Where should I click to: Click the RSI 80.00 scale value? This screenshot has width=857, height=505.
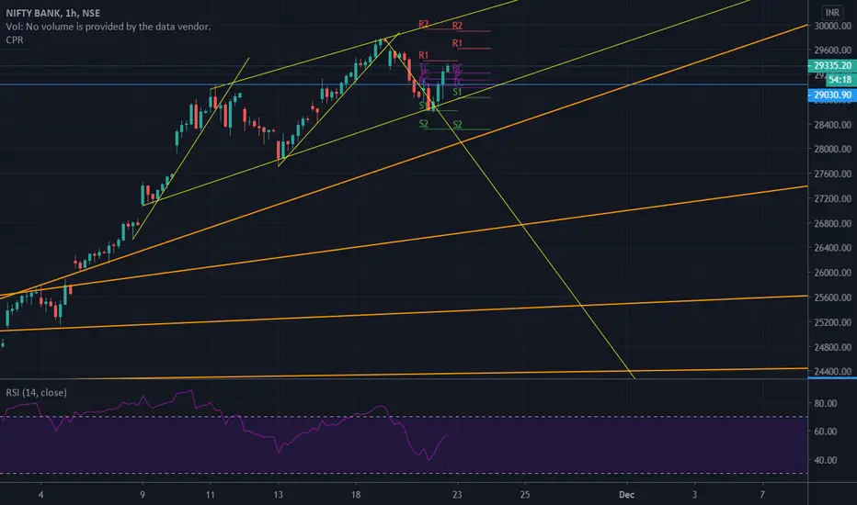[x=826, y=403]
